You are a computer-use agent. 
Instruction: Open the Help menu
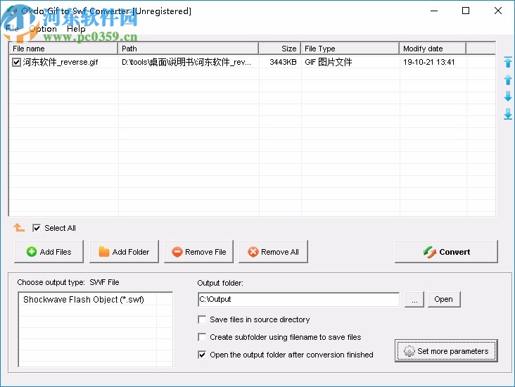click(76, 29)
